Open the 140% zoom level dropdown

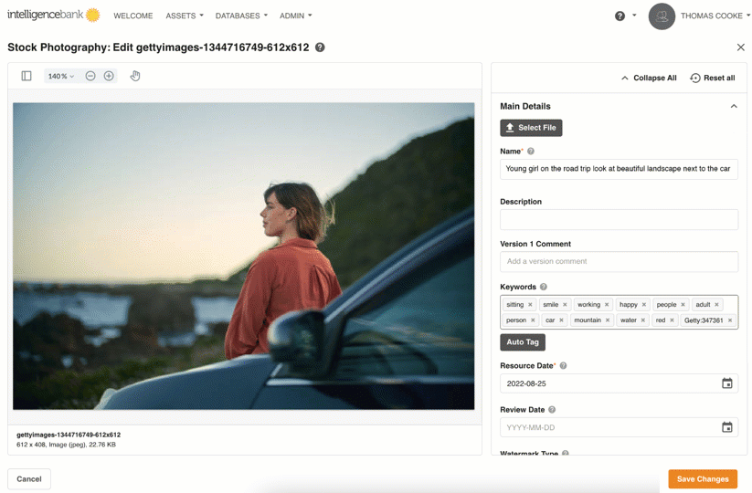click(61, 76)
